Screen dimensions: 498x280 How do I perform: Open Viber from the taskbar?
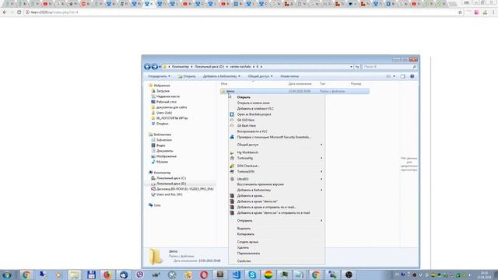[x=140, y=275]
